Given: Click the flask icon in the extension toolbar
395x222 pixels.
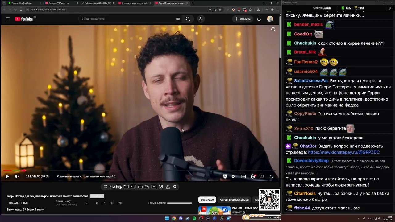Looking at the screenshot, I should (168, 187).
